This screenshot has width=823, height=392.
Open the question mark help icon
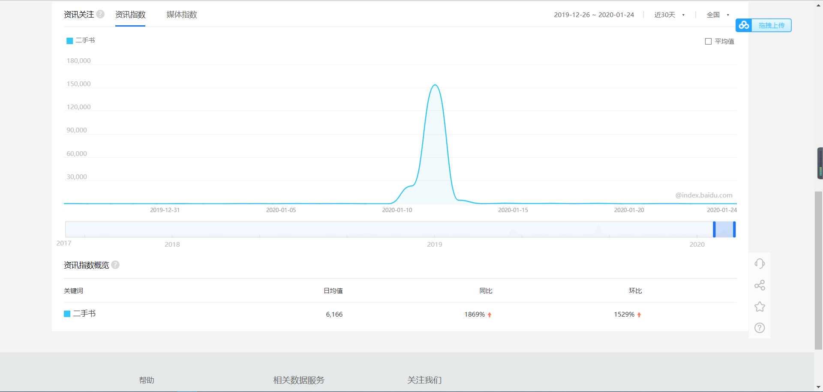[x=760, y=328]
